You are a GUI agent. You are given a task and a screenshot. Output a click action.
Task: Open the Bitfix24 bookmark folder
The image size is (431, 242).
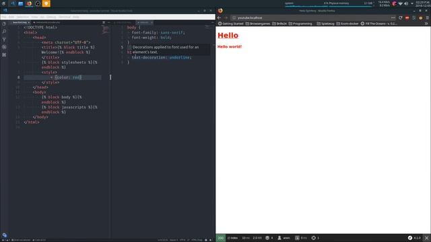[x=279, y=24]
